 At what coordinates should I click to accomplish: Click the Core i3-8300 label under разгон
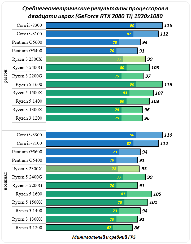[29, 25]
